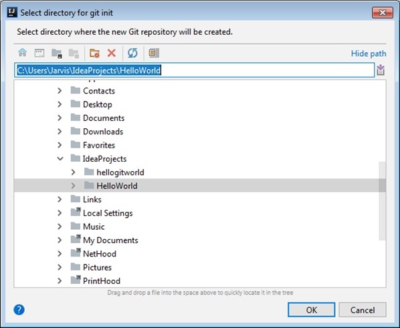Viewport: 400px width, 328px height.
Task: Collapse the IdeaProjects folder
Action: [x=60, y=159]
